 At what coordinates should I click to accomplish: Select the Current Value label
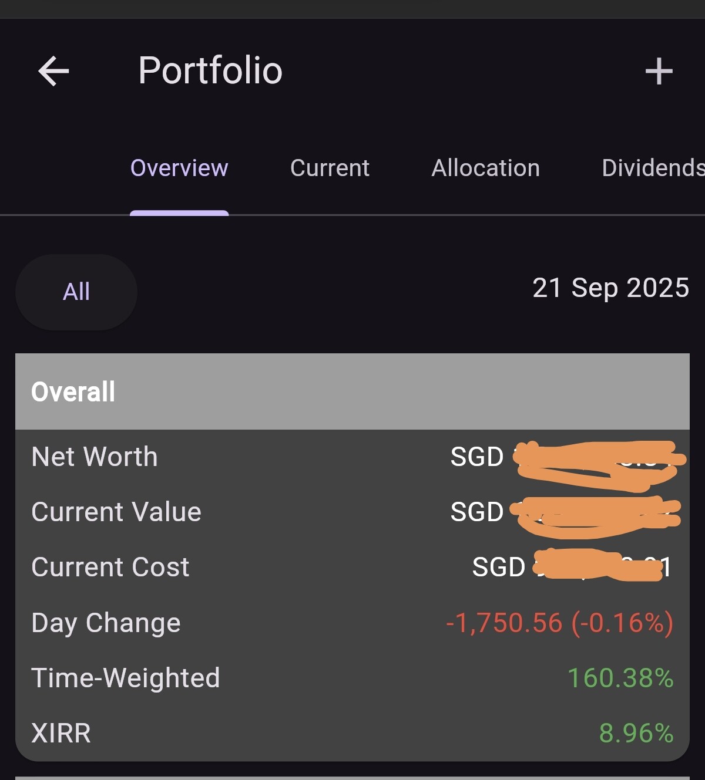[x=116, y=512]
